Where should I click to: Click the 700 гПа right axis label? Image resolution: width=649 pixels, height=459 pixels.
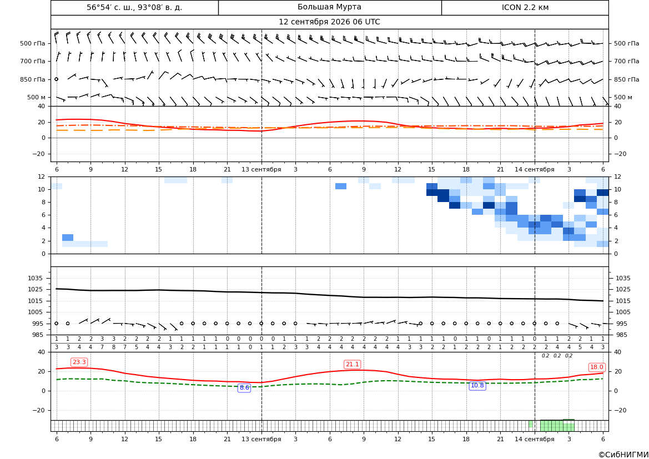627,61
